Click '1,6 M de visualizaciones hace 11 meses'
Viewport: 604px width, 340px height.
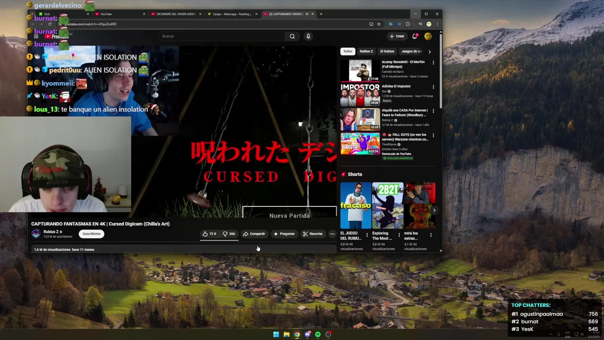coord(64,249)
